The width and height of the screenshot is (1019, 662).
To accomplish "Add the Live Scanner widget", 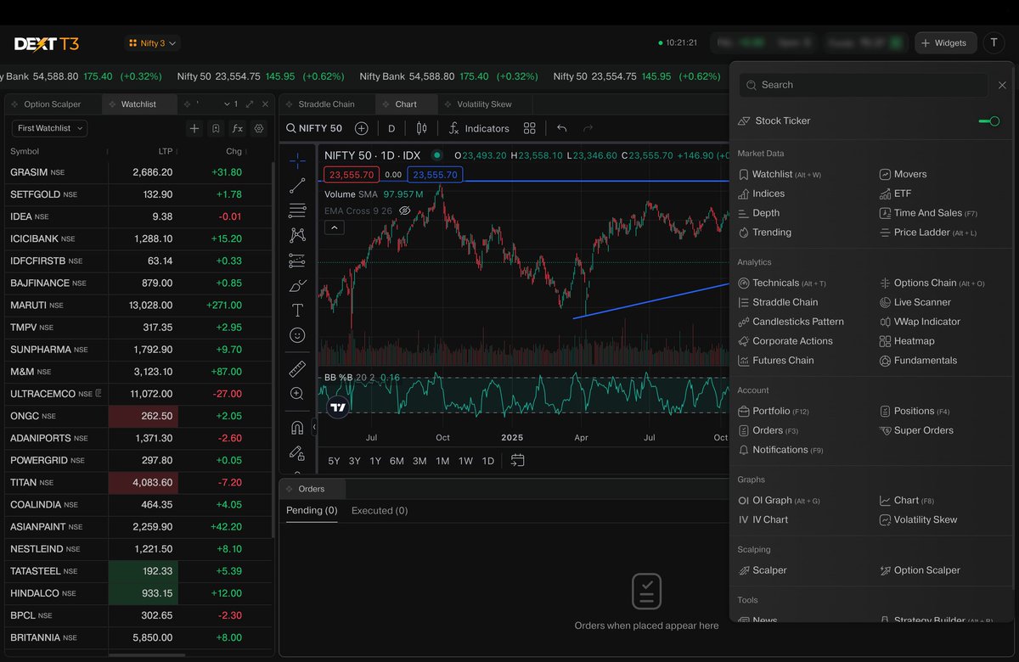I will (x=915, y=302).
